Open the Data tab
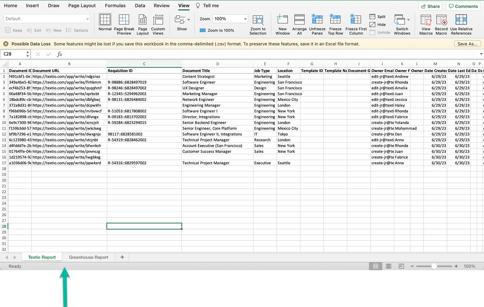Image resolution: width=484 pixels, height=307 pixels. [140, 5]
